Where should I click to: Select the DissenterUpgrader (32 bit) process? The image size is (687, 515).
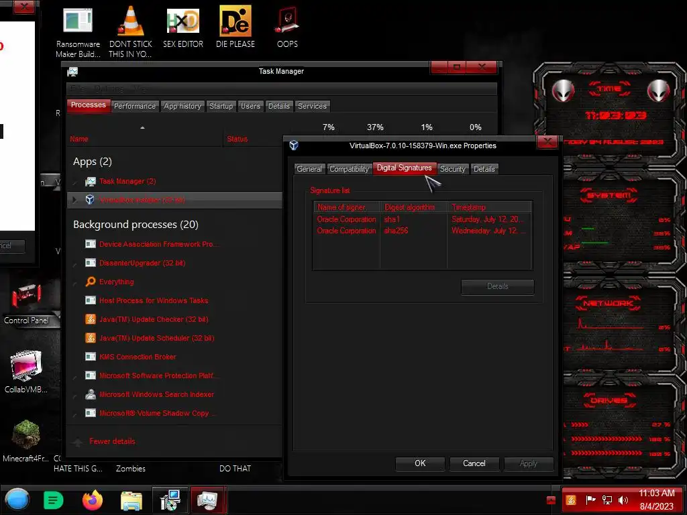tap(174, 263)
